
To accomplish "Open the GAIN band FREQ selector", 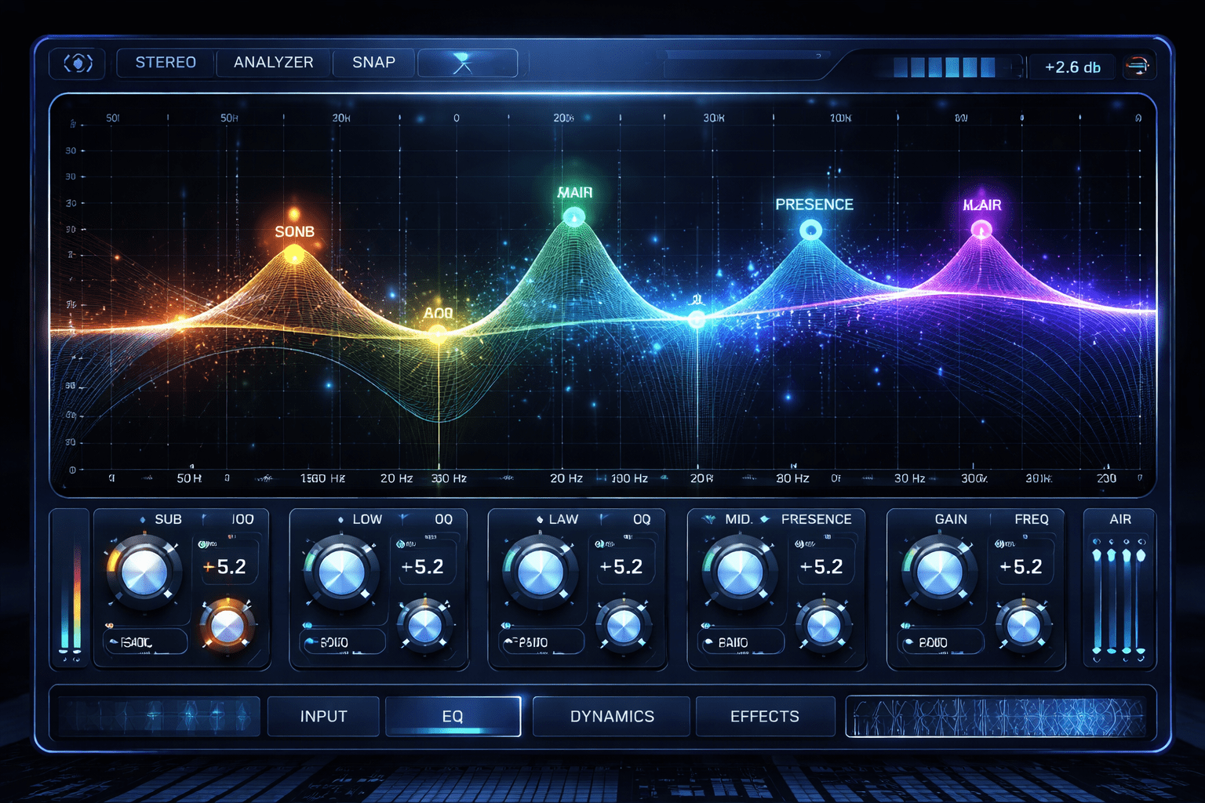I will pos(940,641).
